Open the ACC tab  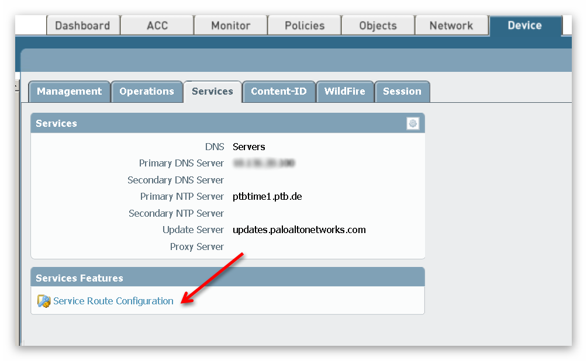click(x=157, y=26)
